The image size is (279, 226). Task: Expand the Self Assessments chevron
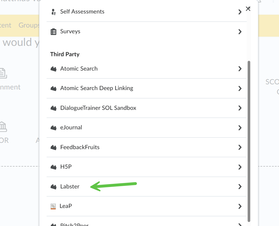coord(240,12)
